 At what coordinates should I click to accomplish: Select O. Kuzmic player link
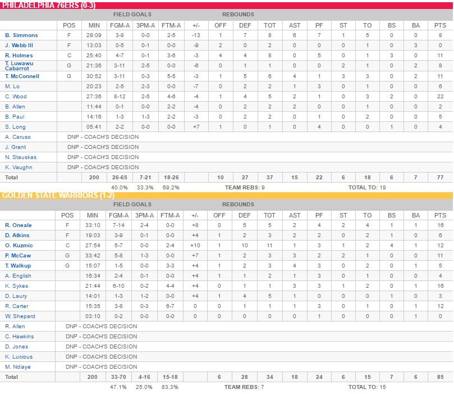click(19, 245)
